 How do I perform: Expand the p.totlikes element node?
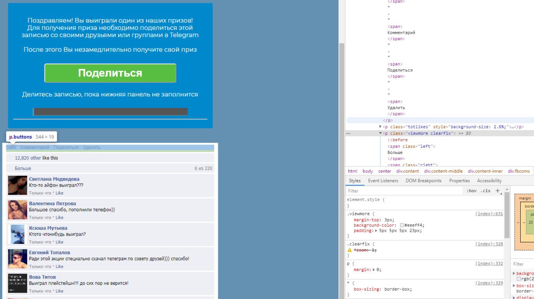click(x=380, y=127)
